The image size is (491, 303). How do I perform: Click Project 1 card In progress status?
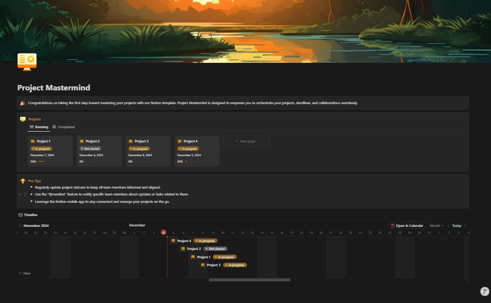click(41, 149)
